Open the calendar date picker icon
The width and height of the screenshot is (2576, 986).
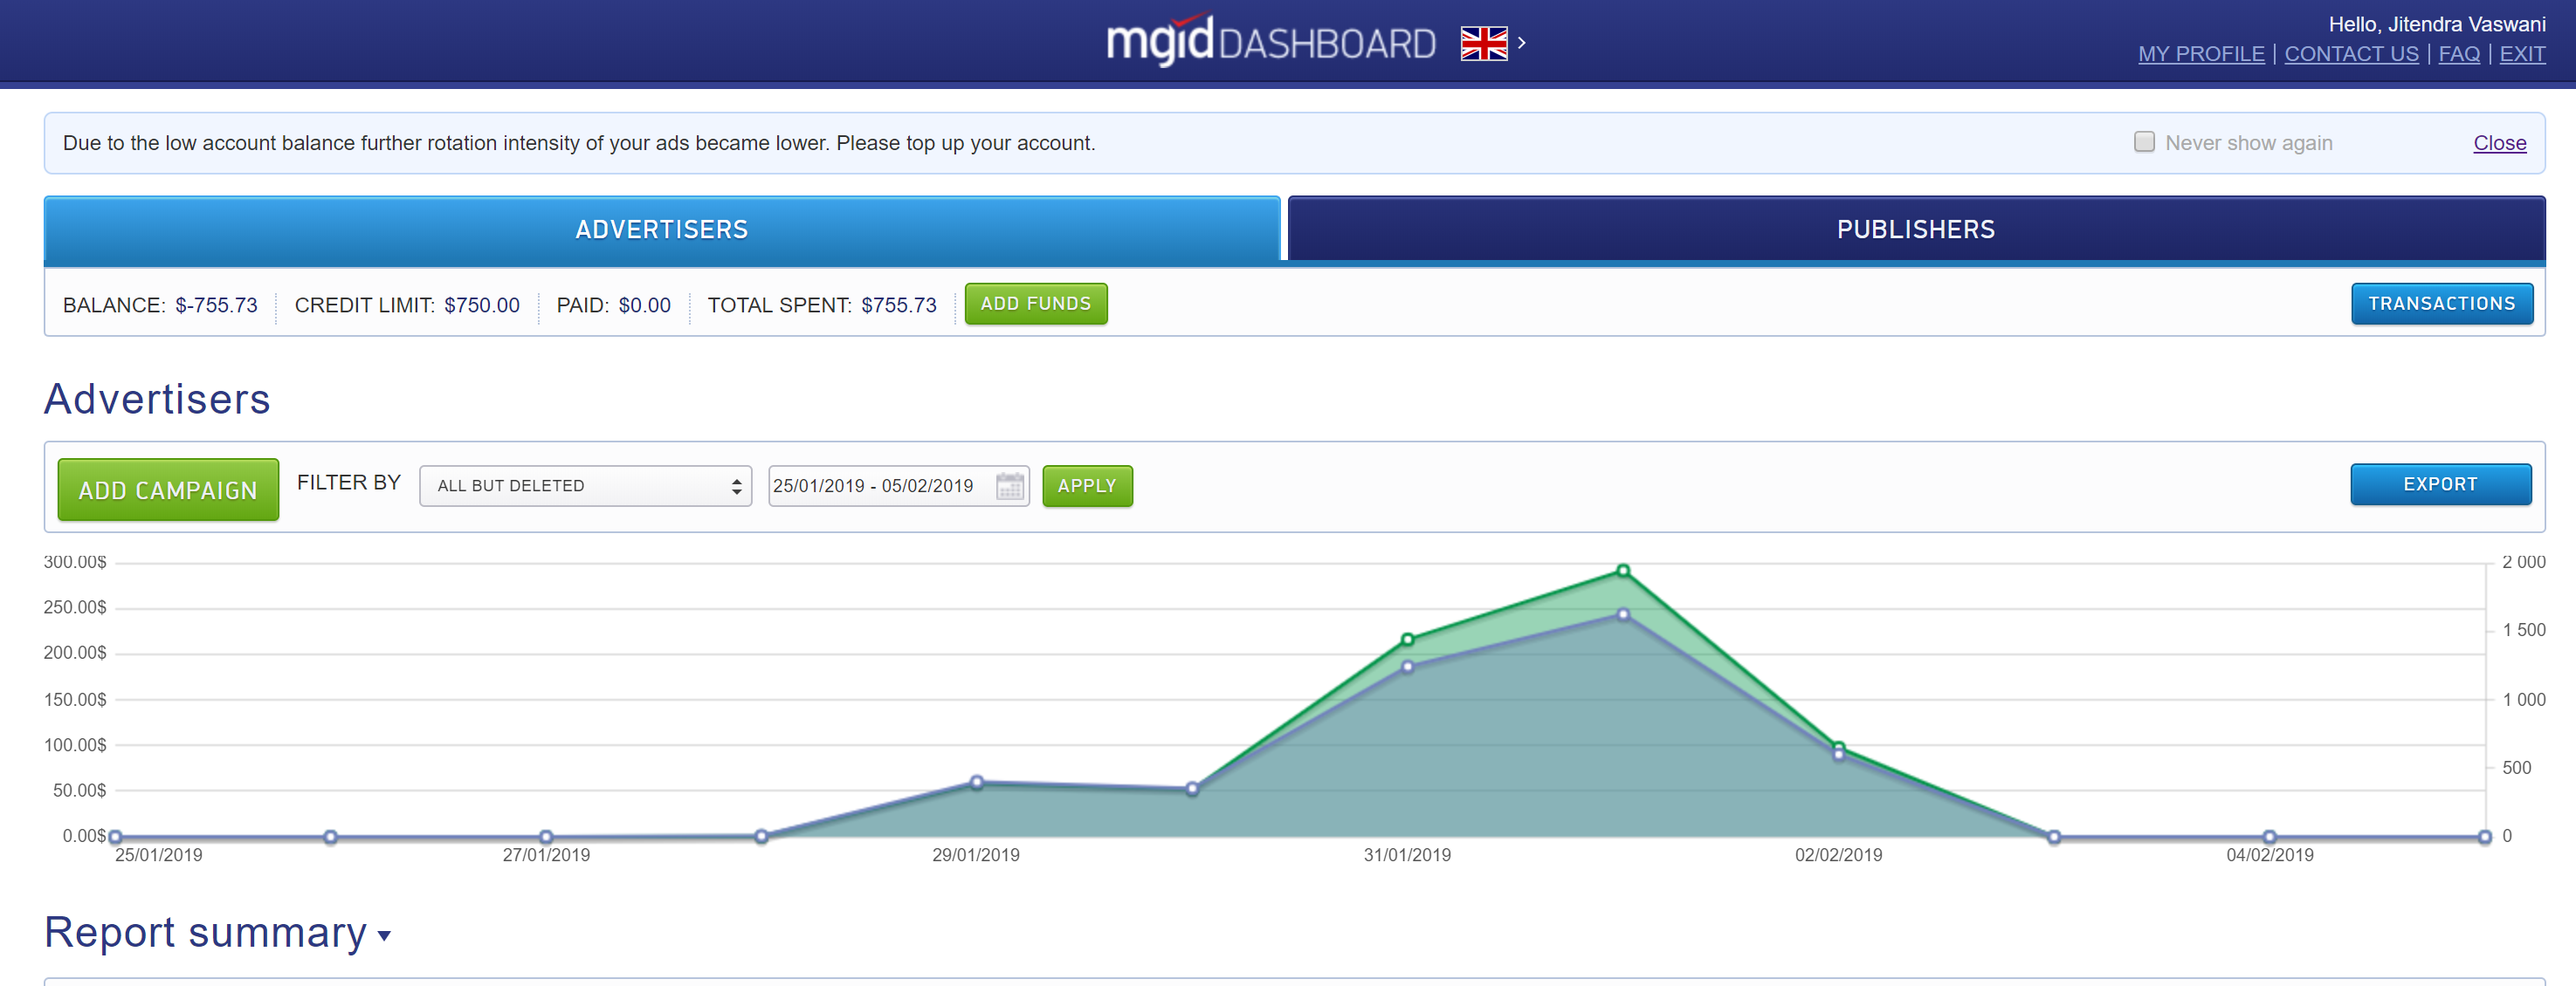coord(1010,487)
